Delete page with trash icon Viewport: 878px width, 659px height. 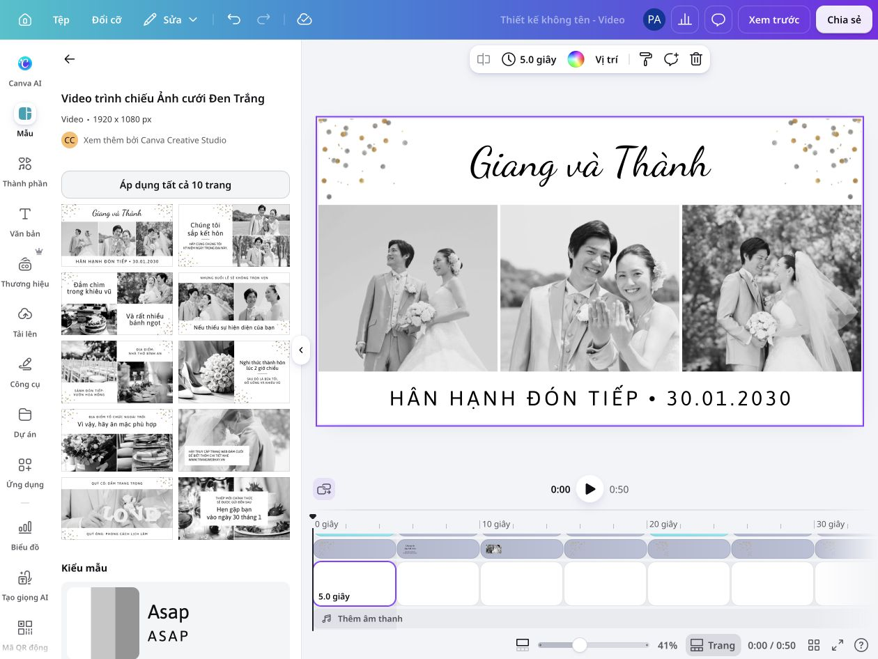(696, 59)
